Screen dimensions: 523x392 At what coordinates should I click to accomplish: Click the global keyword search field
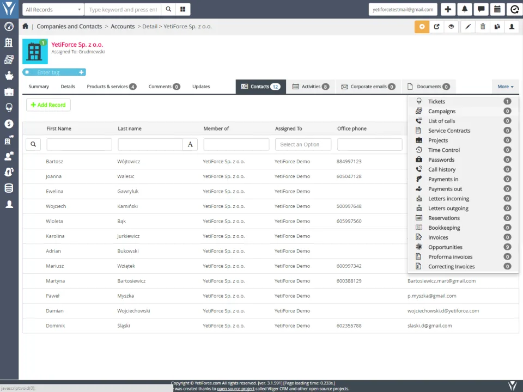[123, 9]
